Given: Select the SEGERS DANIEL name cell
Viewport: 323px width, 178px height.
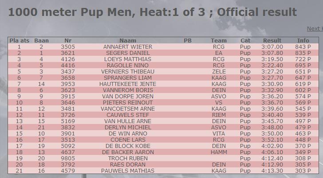Looking at the screenshot, I should click(x=128, y=53).
